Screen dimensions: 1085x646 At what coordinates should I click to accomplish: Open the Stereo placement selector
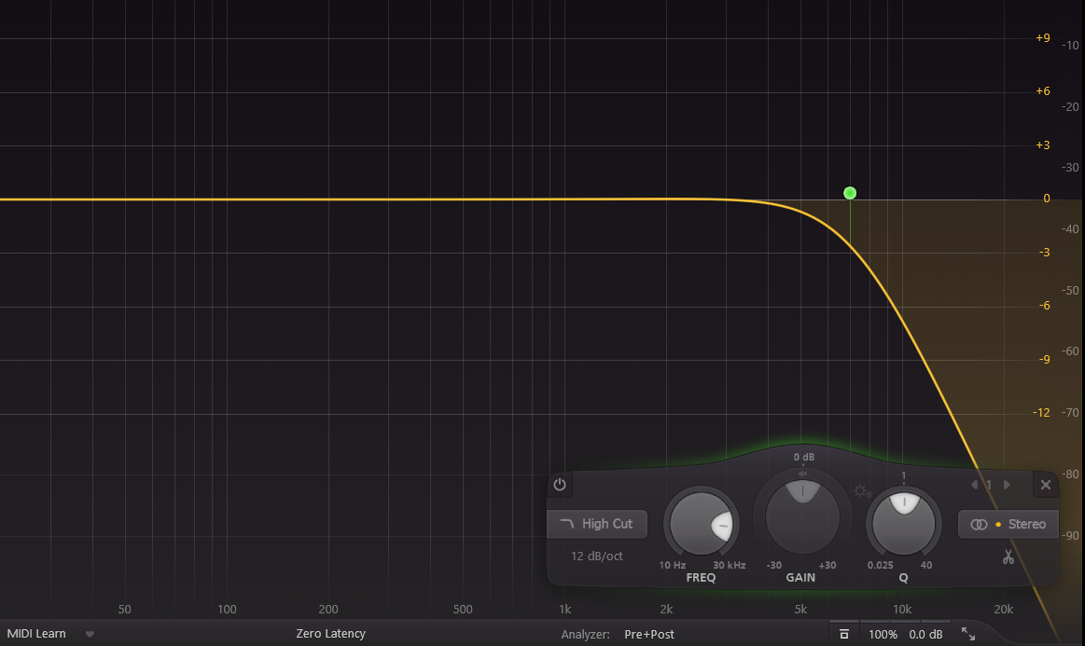coord(1008,524)
